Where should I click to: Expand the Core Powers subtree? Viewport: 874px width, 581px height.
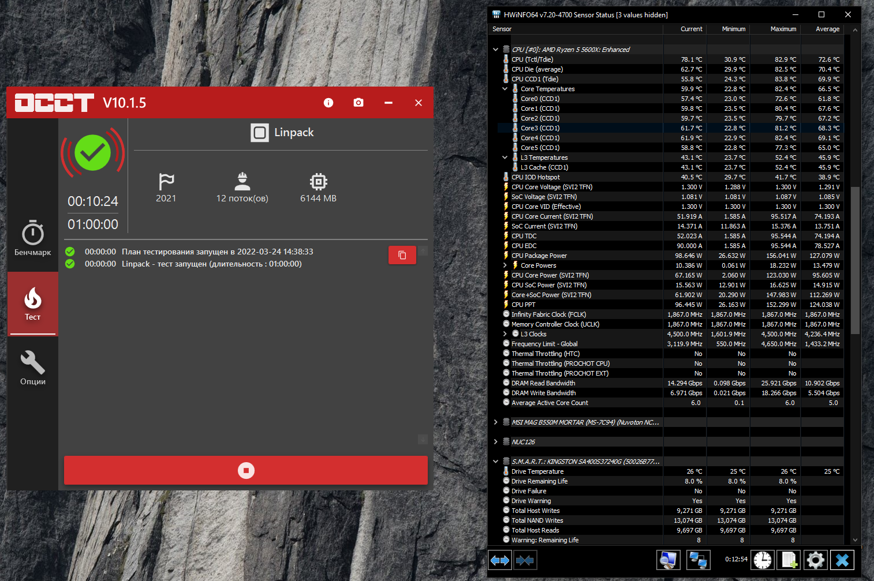click(505, 265)
